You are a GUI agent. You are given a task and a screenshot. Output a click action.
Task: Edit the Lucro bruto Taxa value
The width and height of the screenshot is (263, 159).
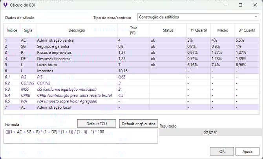pos(132,64)
